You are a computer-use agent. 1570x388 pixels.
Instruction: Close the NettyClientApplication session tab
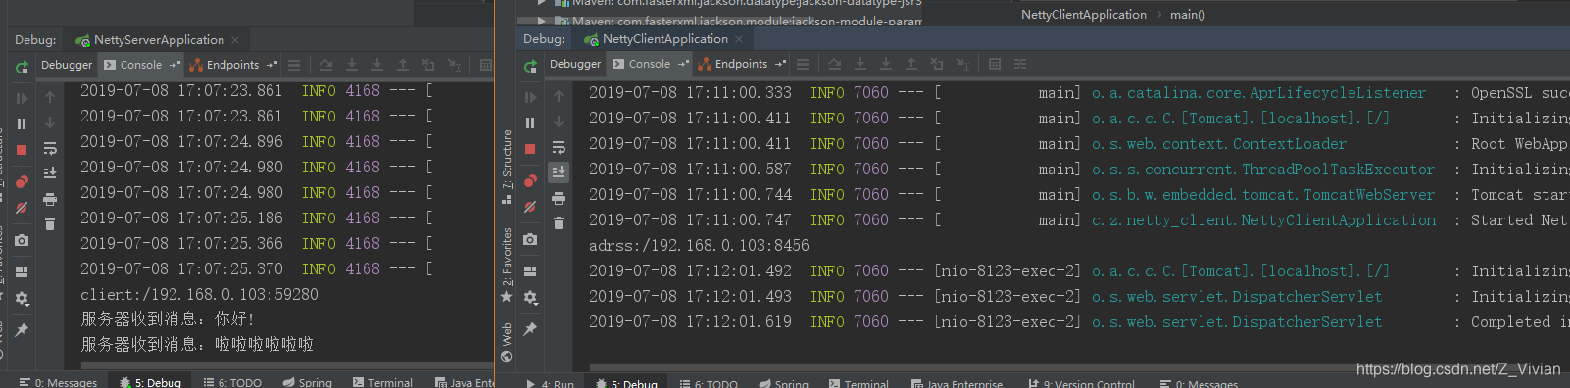[739, 39]
